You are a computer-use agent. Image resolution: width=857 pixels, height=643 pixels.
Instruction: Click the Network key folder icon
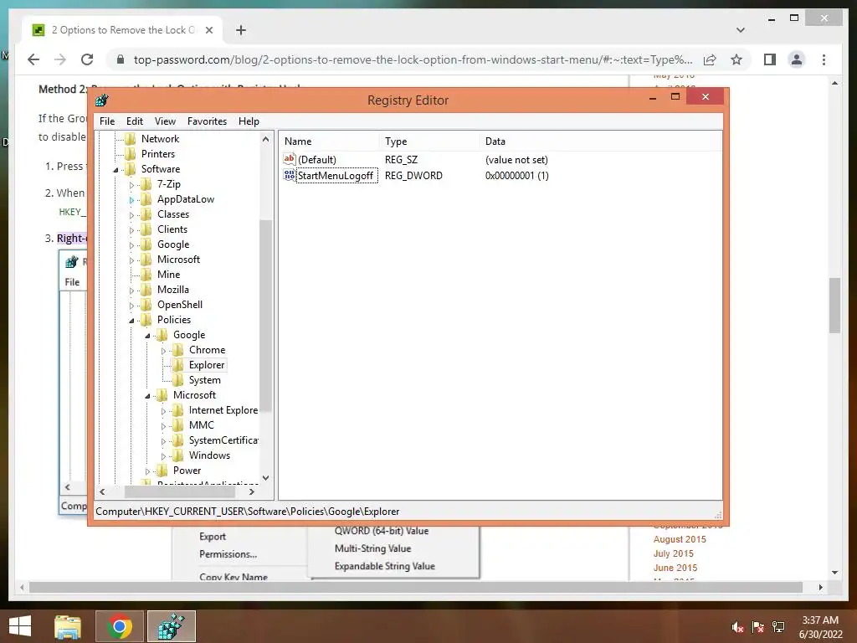coord(130,139)
